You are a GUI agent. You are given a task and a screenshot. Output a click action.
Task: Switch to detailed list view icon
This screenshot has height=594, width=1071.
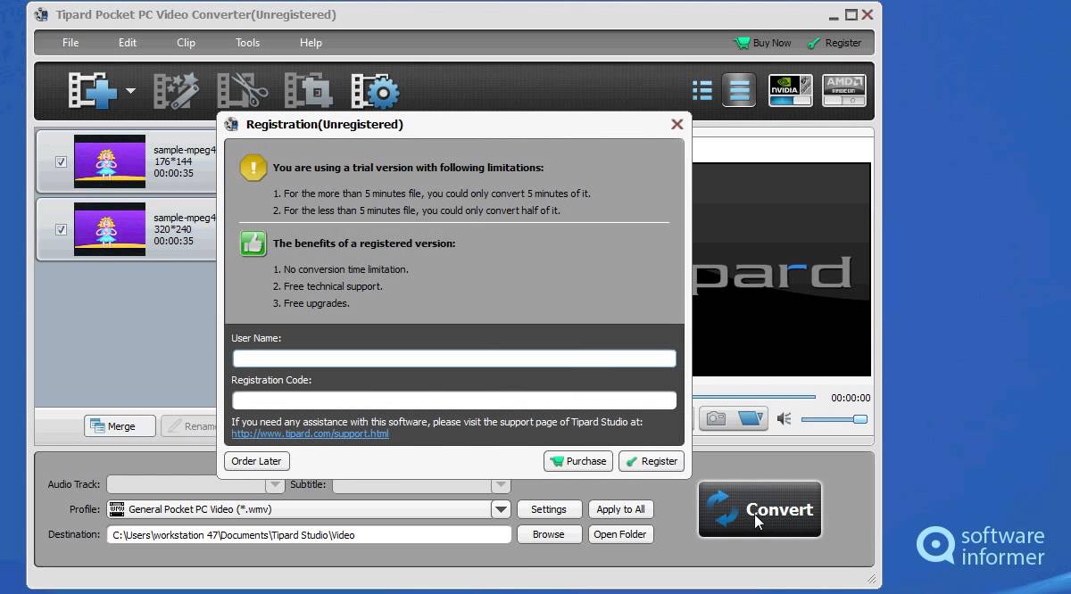click(702, 90)
